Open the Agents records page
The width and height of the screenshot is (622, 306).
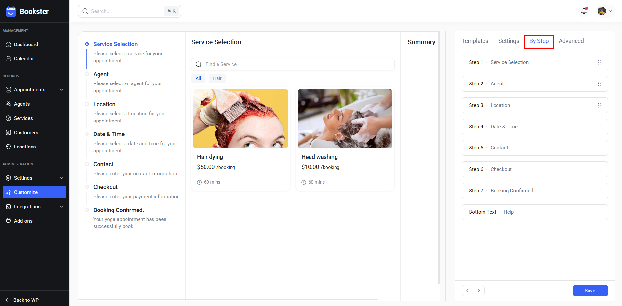click(x=22, y=104)
